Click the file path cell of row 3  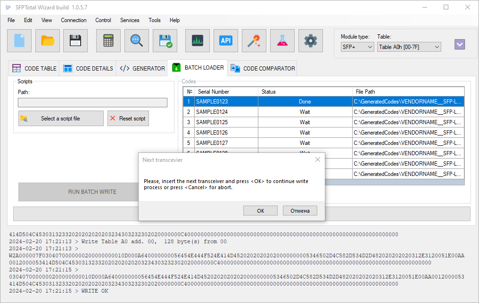pos(408,122)
